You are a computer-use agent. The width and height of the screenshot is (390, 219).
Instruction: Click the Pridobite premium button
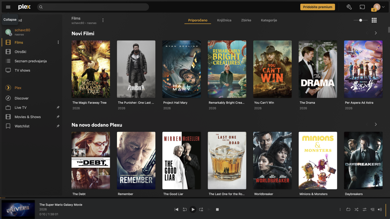pyautogui.click(x=318, y=7)
